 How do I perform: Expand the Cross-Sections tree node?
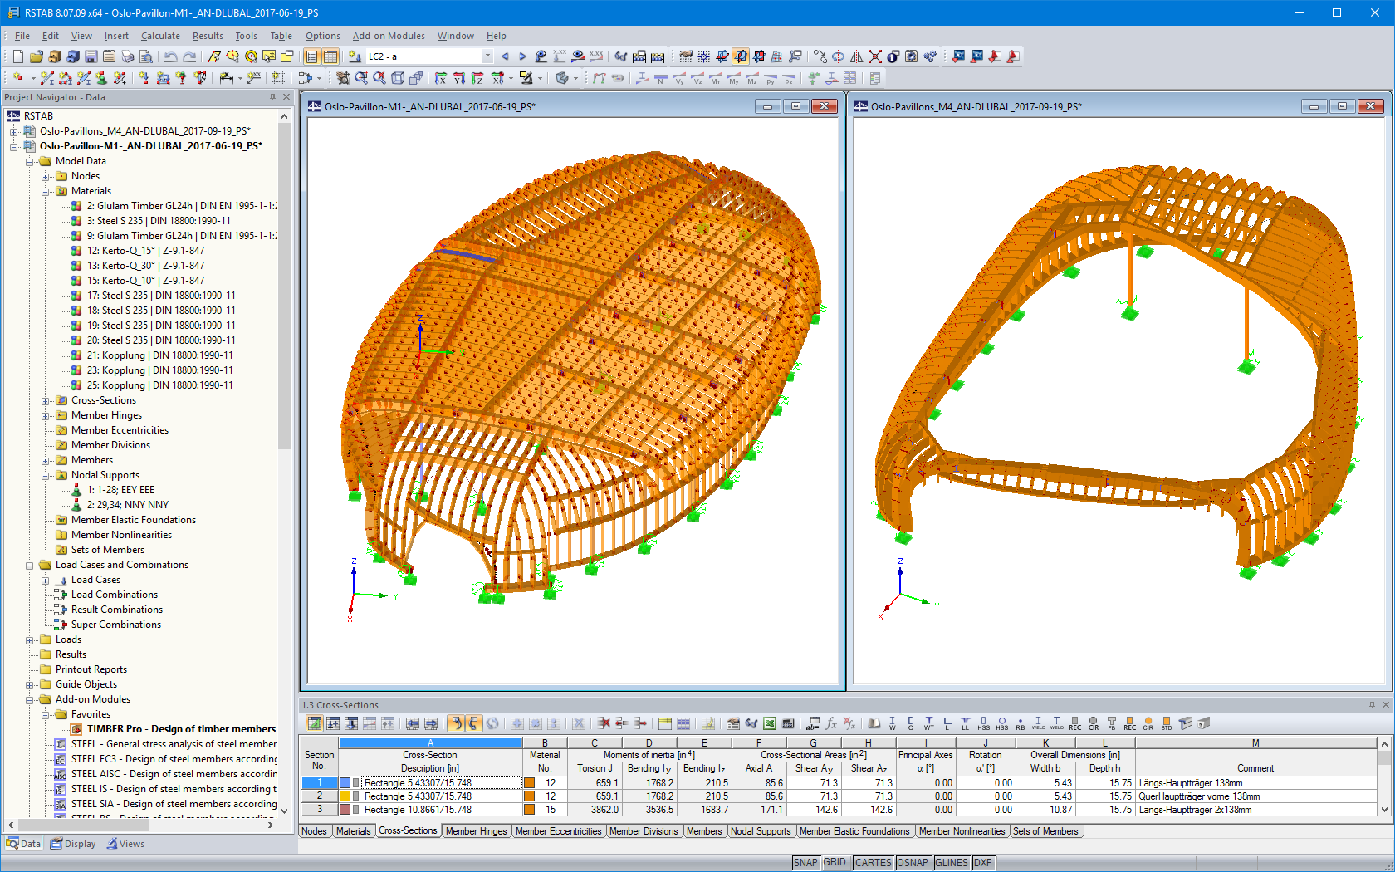tap(47, 400)
